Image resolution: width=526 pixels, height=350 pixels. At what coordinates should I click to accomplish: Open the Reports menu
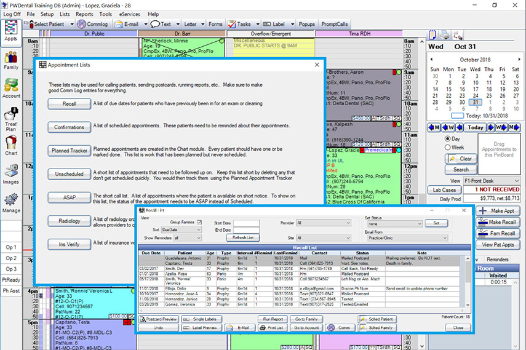84,14
